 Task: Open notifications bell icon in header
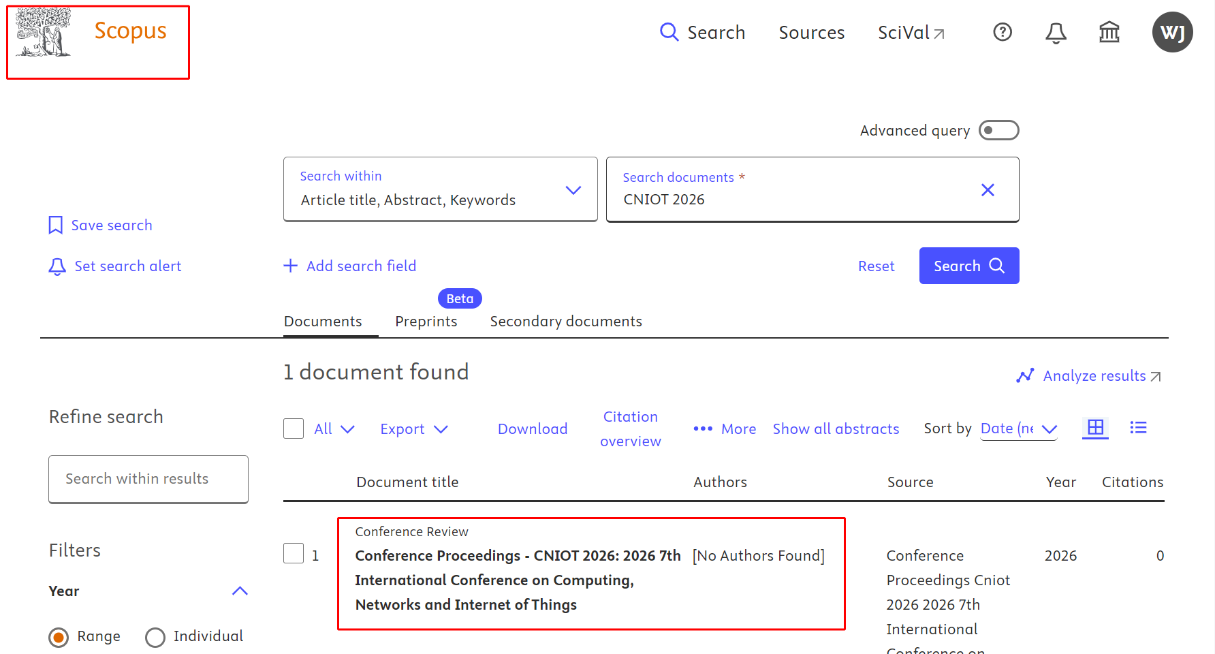(x=1056, y=32)
